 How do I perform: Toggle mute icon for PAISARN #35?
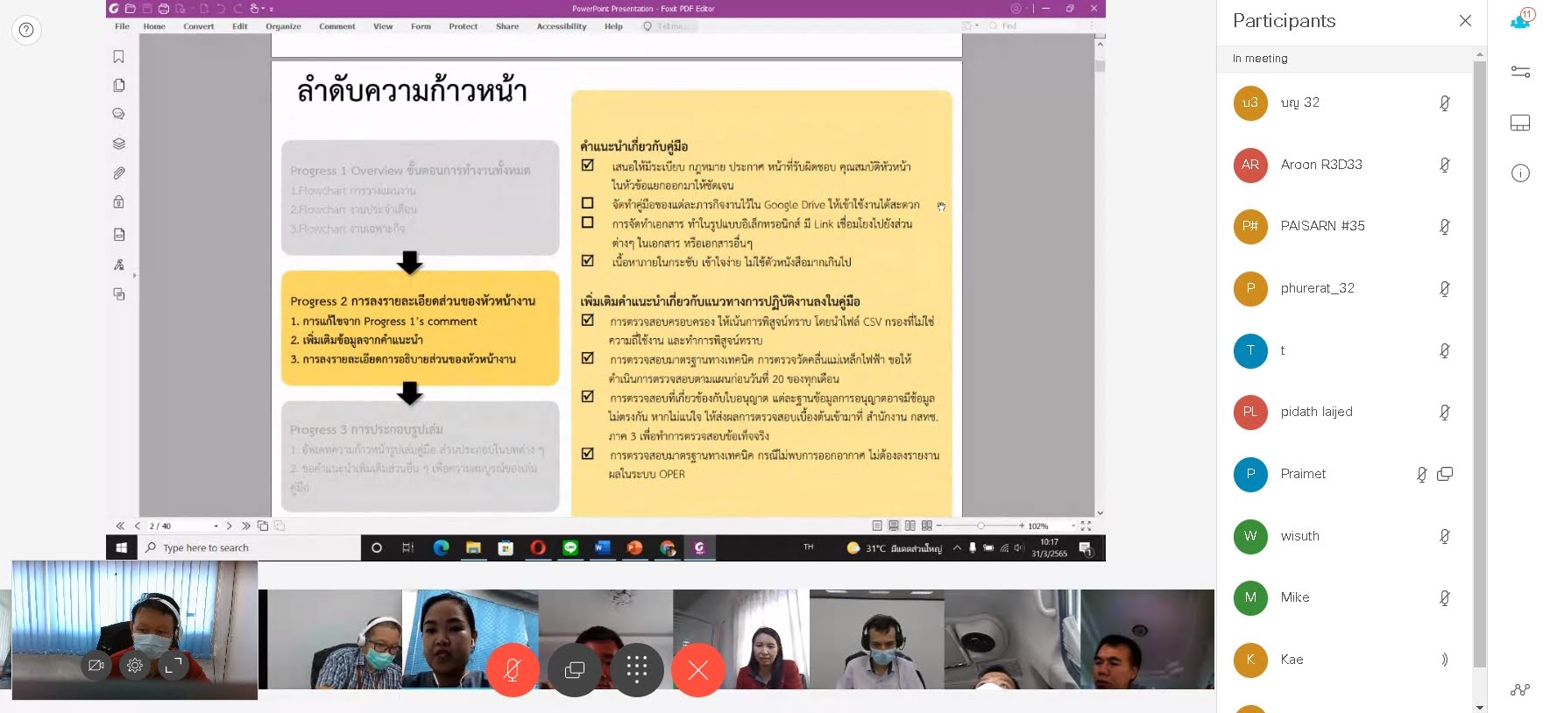[x=1445, y=226]
